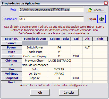Select the ALT cell in Power row

(x=87, y=48)
